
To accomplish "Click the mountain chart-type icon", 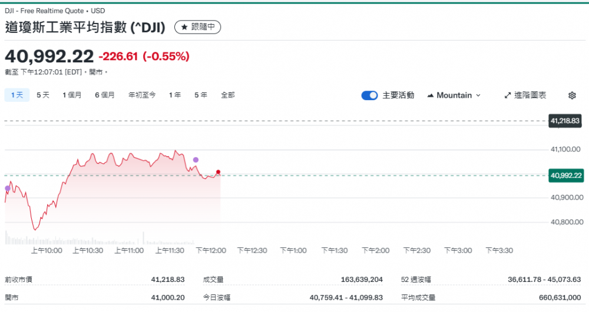I will click(430, 95).
